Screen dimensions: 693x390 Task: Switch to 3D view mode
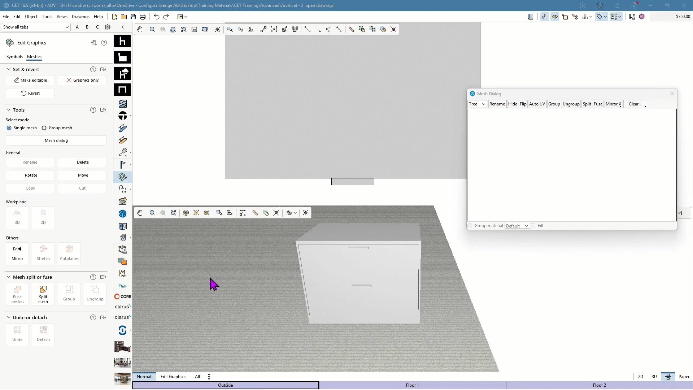pos(654,377)
